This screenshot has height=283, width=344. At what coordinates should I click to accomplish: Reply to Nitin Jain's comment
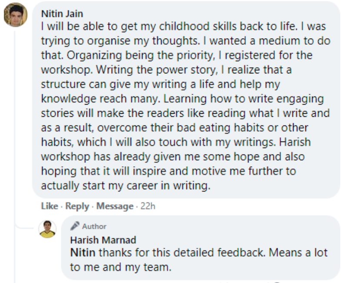tap(77, 206)
